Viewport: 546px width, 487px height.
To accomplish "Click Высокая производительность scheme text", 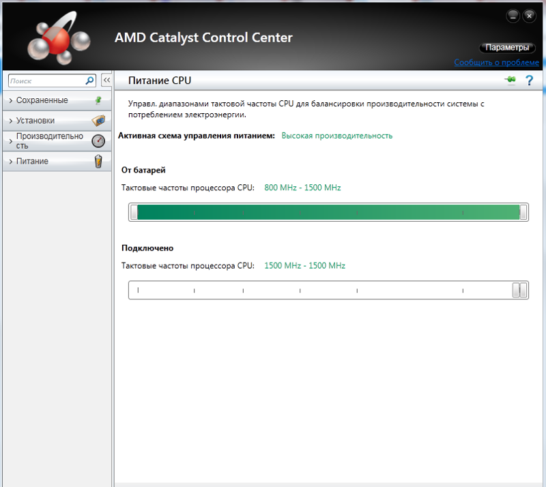I will [336, 136].
